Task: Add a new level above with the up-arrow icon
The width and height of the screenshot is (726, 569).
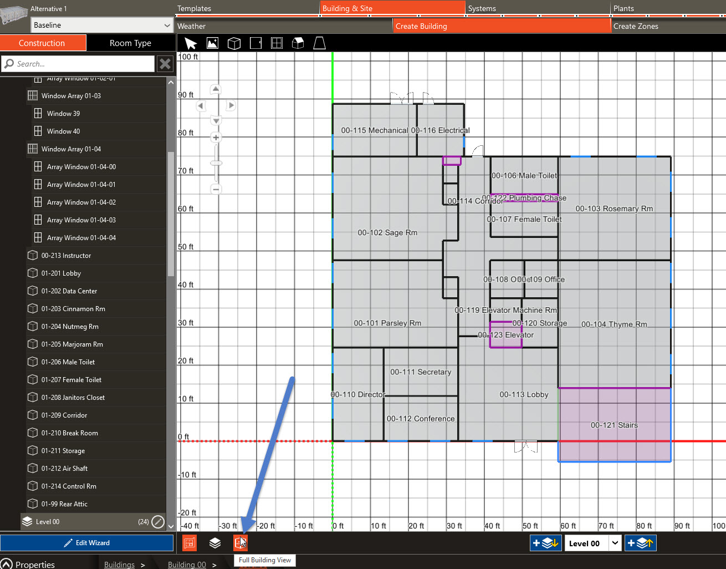Action: coord(640,543)
